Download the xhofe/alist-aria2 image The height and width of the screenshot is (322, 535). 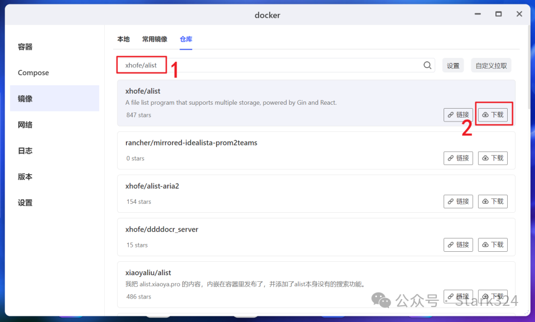point(493,201)
